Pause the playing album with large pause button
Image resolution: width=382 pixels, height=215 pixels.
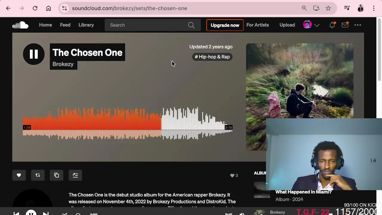[x=34, y=54]
